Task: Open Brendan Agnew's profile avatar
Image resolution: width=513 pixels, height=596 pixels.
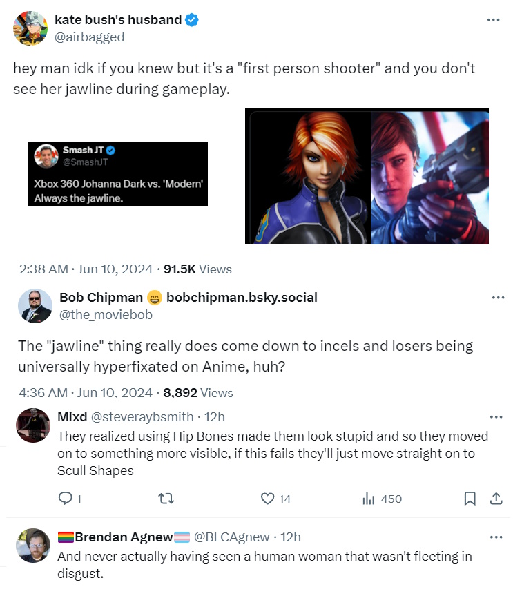Action: [33, 545]
